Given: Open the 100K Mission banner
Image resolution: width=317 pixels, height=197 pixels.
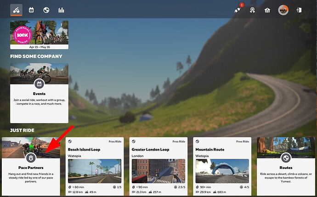Looking at the screenshot, I should pyautogui.click(x=39, y=35).
